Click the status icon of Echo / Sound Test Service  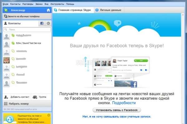click(13, 43)
